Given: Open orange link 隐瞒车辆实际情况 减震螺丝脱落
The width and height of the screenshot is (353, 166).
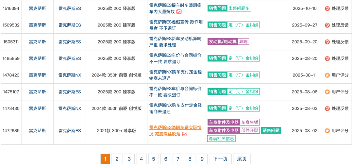Looking at the screenshot, I should click(x=176, y=131).
